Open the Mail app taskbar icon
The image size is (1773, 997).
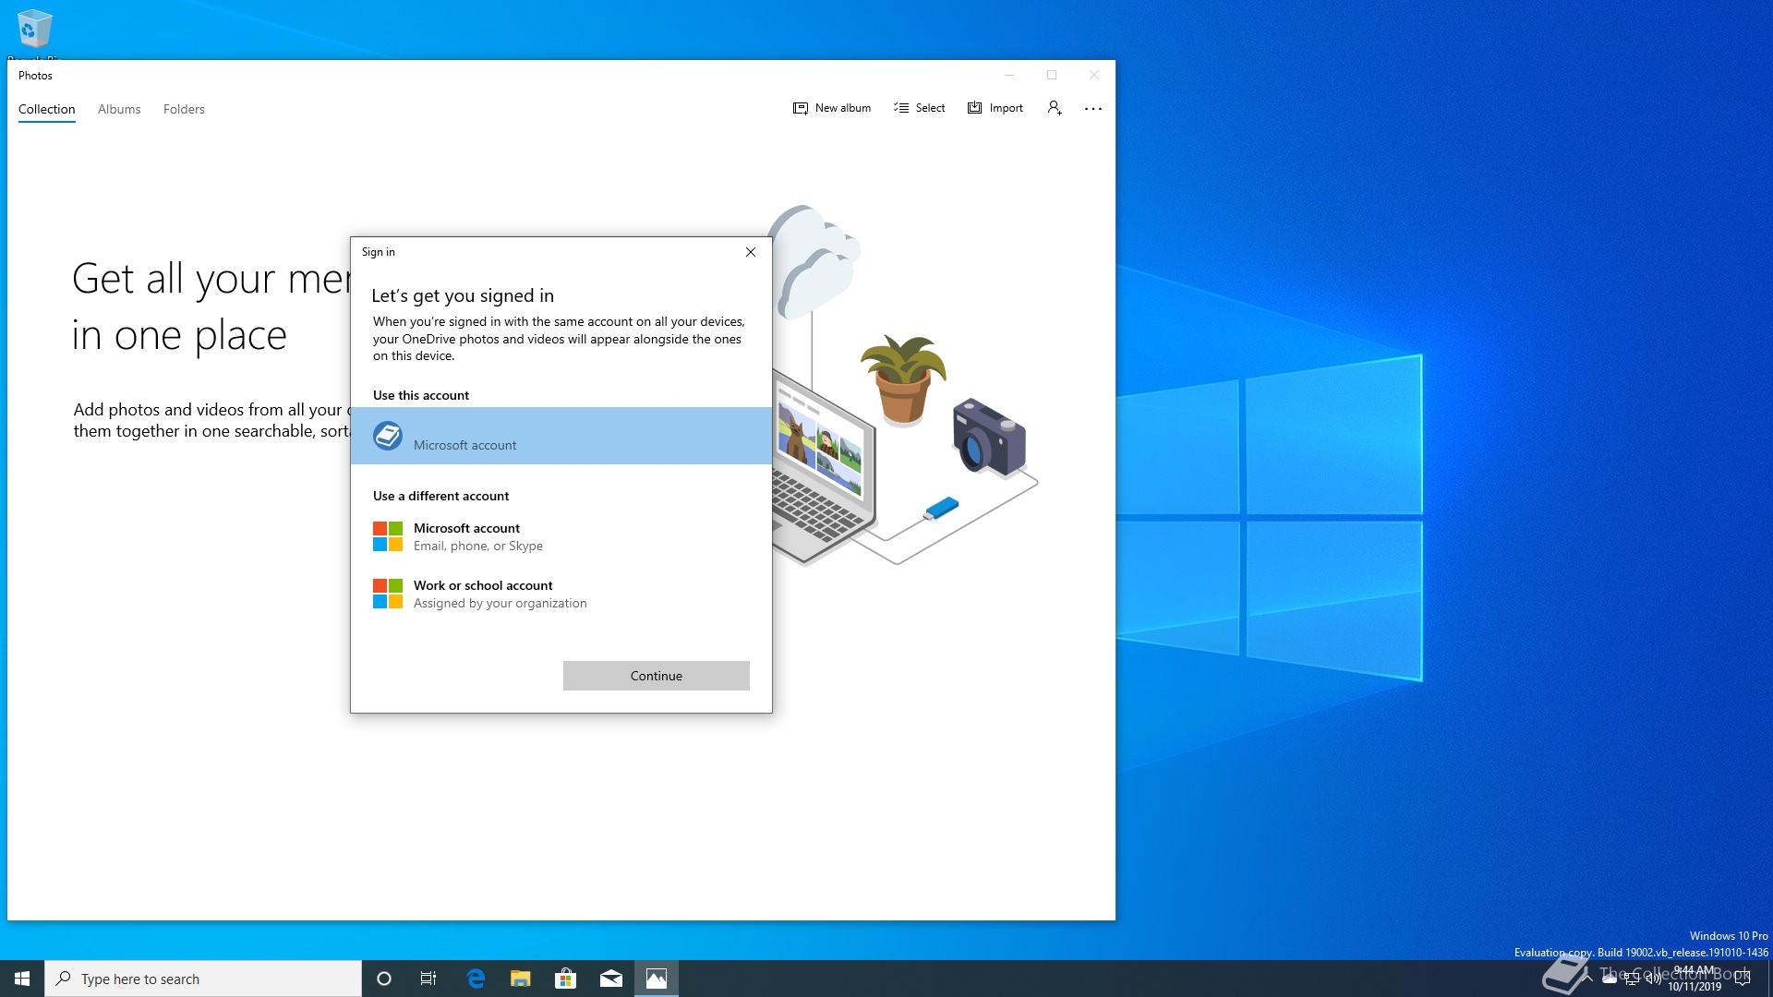point(611,979)
